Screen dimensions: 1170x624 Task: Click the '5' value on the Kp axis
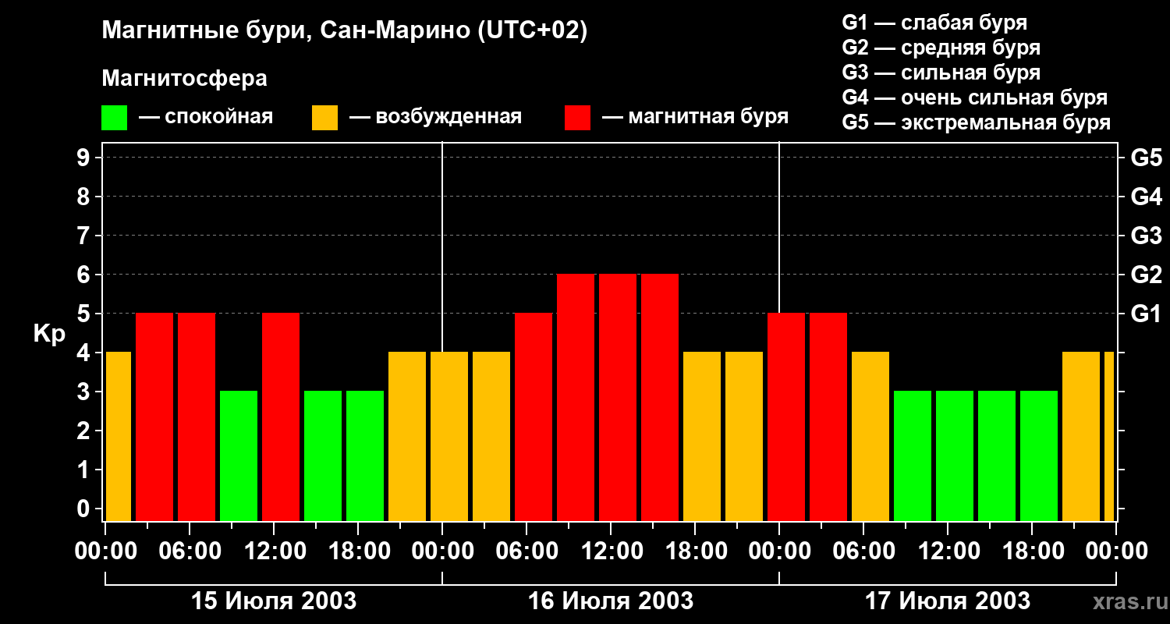(x=85, y=314)
